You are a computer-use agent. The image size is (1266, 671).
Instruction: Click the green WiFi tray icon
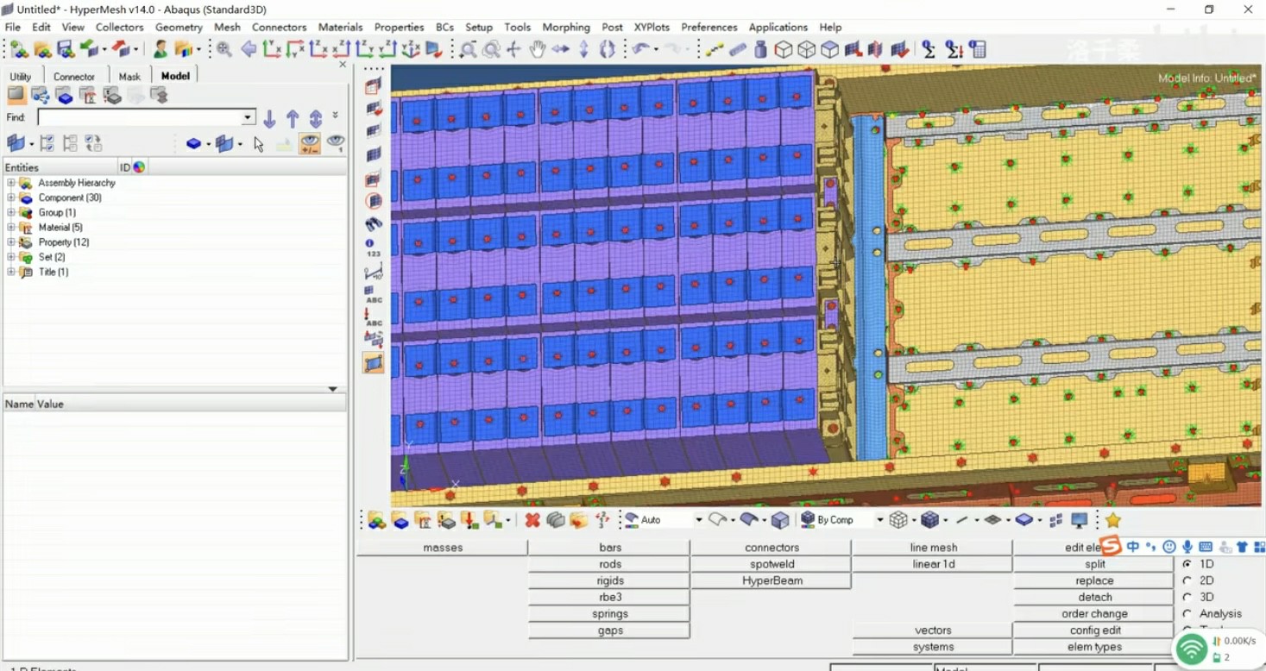click(x=1192, y=649)
